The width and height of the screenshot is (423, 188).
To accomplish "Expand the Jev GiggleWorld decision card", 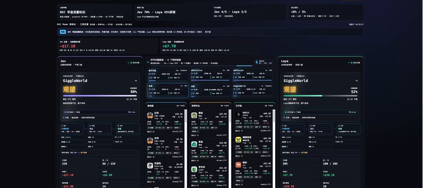I will [100, 97].
